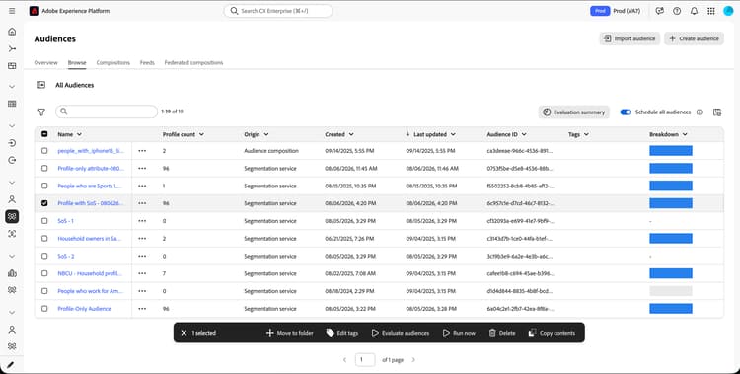Click the Home icon in sidebar
This screenshot has width=740, height=374.
click(x=12, y=32)
